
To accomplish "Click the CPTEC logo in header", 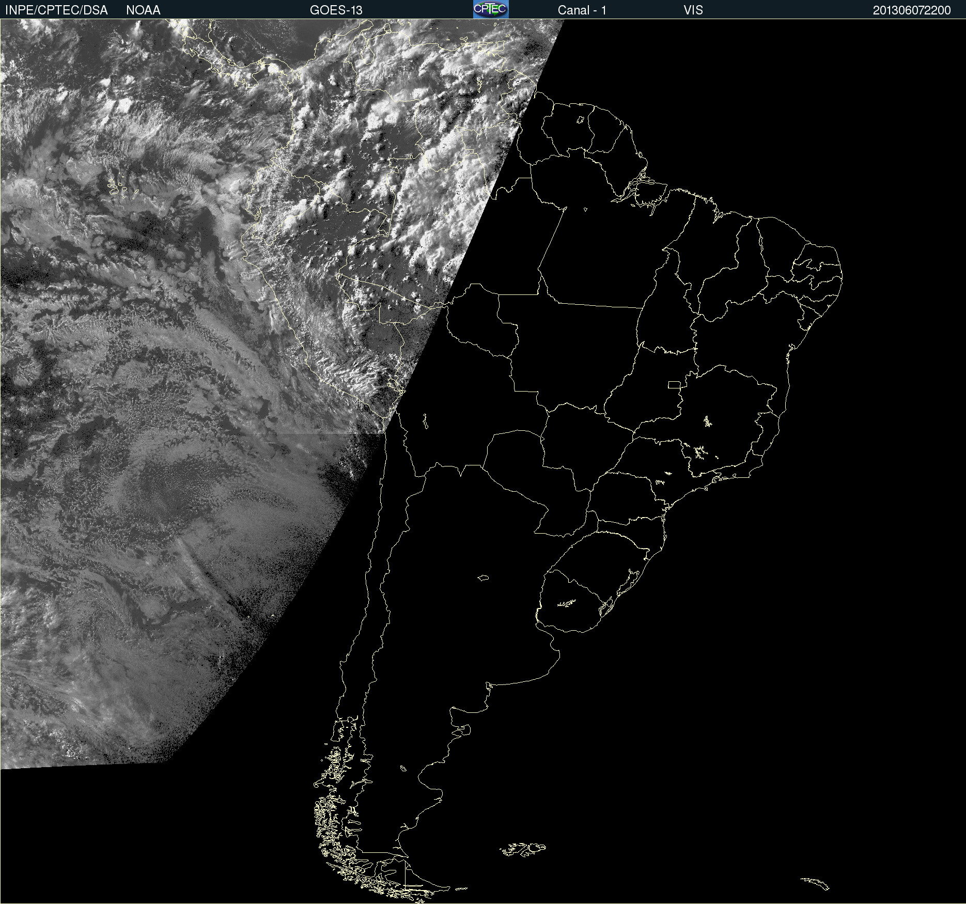I will tap(491, 9).
